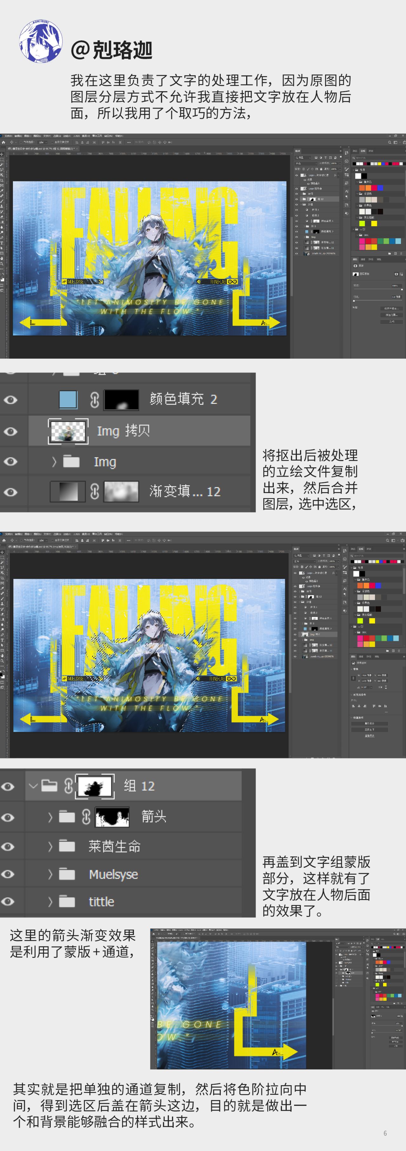Hide the enlarged Img 拷贝 layer
406x1151 pixels.
pyautogui.click(x=11, y=431)
